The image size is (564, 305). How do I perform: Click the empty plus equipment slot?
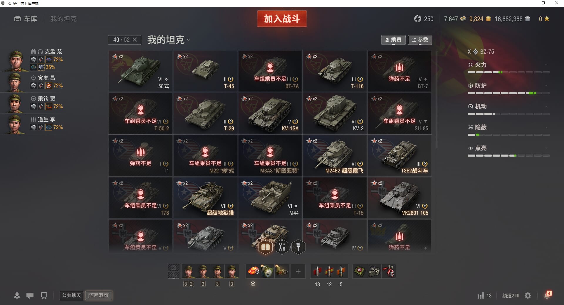tap(298, 271)
